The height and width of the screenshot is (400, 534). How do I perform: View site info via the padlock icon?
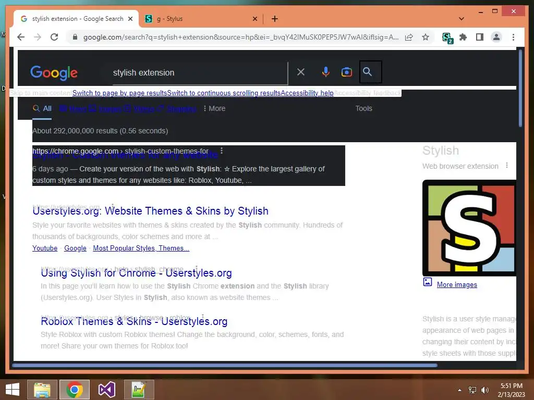point(75,37)
